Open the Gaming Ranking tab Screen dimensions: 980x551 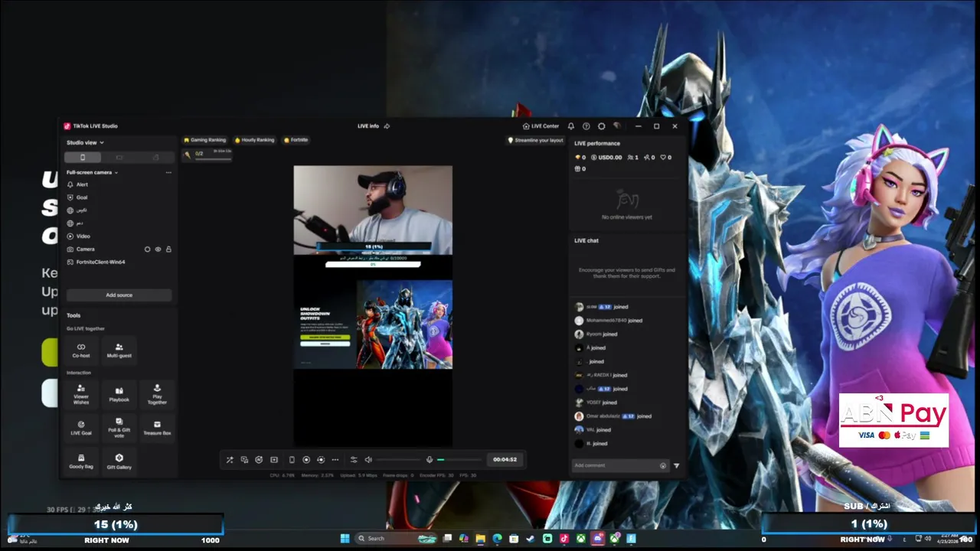[x=204, y=140]
